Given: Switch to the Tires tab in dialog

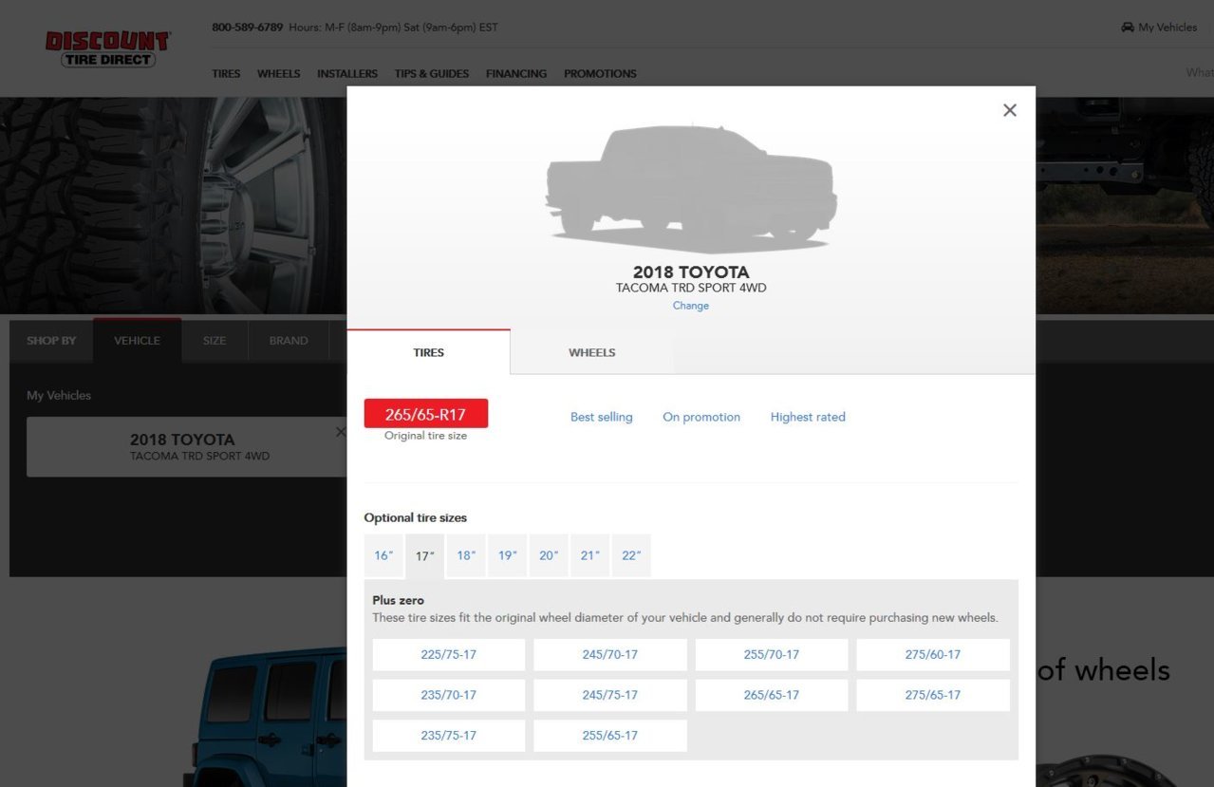Looking at the screenshot, I should tap(429, 352).
